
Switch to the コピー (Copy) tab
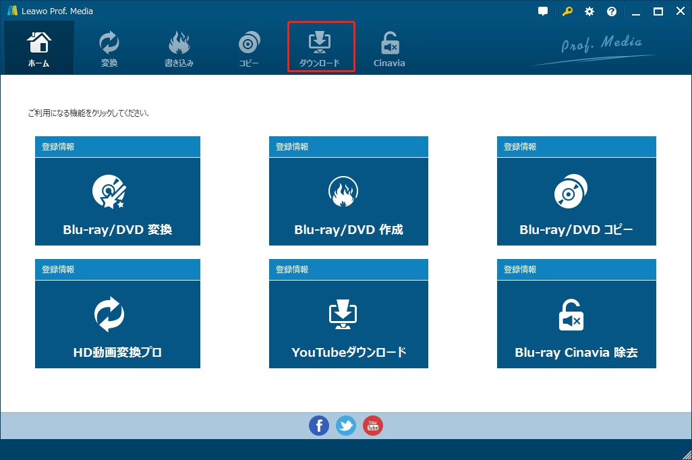pyautogui.click(x=249, y=48)
